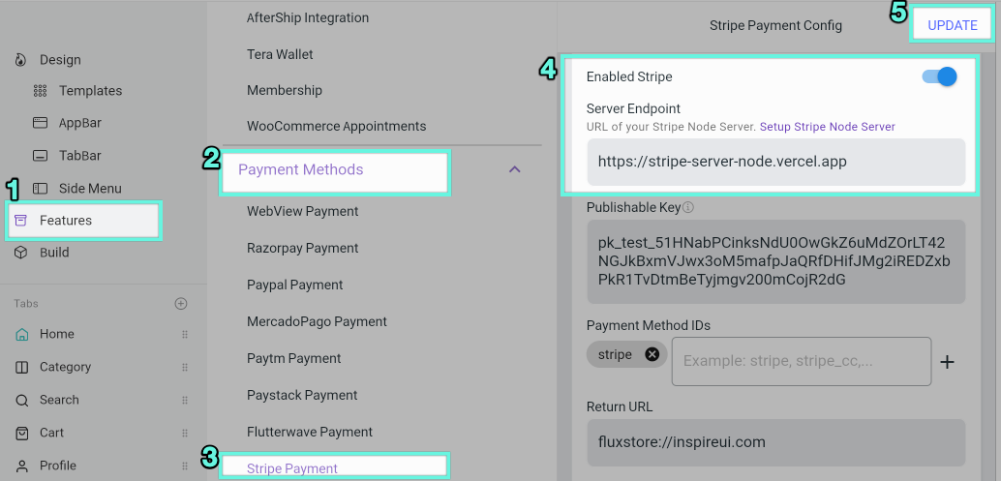The height and width of the screenshot is (481, 1001).
Task: Open Setup Stripe Node Server link
Action: click(828, 127)
